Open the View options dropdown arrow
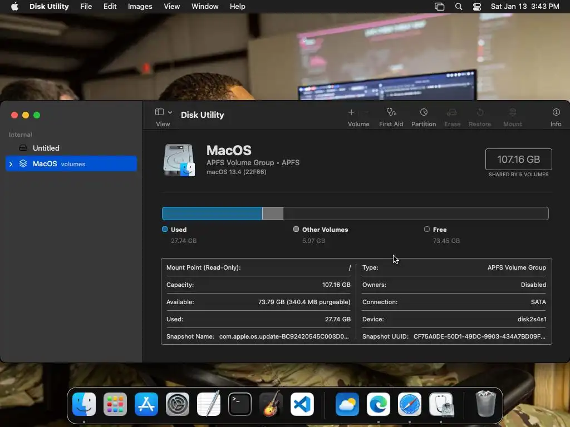Viewport: 570px width, 427px height. (170, 112)
